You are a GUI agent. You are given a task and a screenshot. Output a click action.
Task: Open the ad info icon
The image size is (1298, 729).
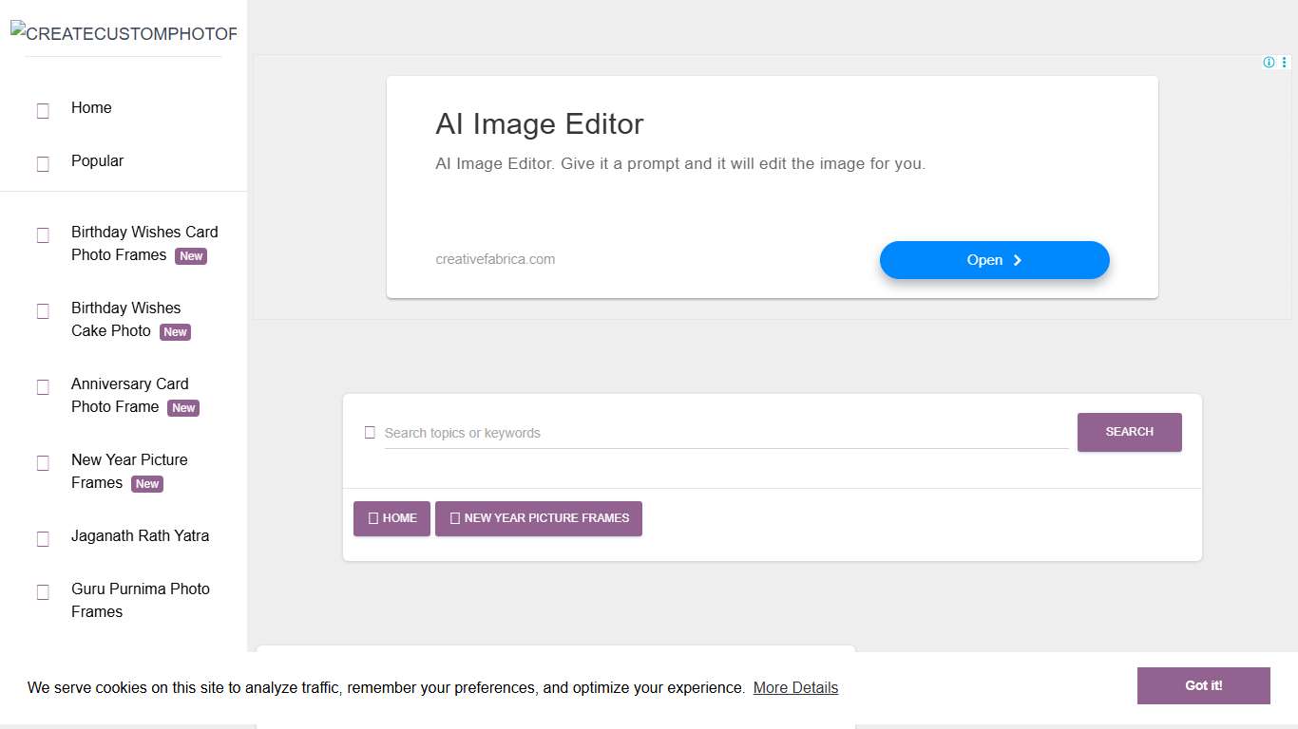(x=1269, y=63)
